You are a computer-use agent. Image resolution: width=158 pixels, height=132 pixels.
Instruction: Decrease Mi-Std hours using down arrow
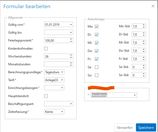[144, 44]
